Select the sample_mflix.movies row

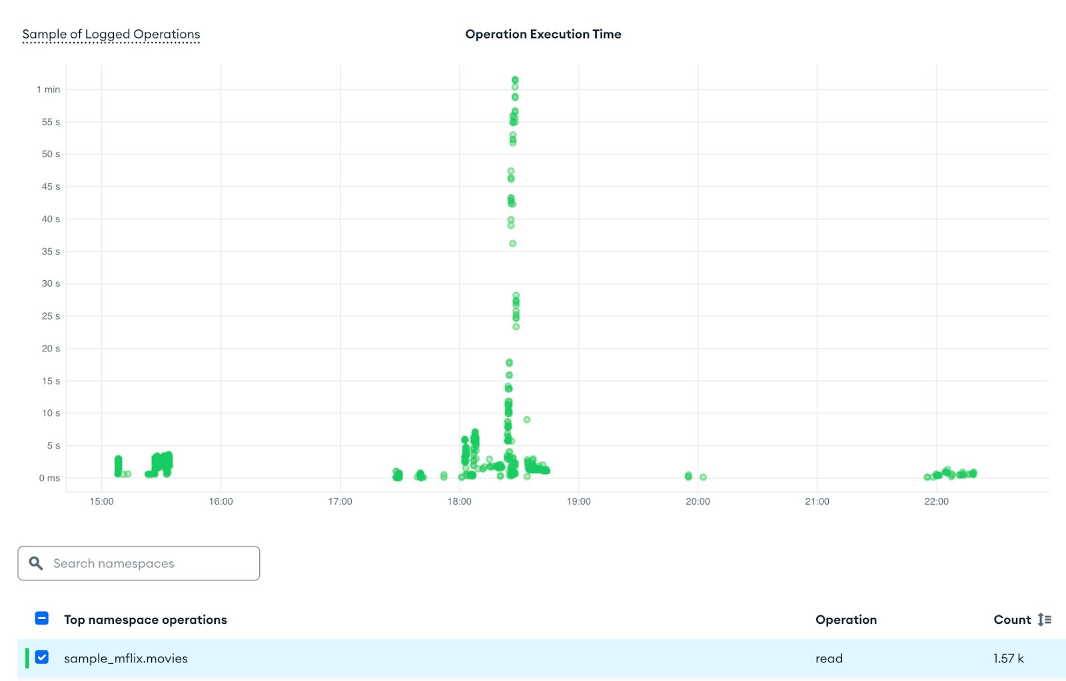542,658
